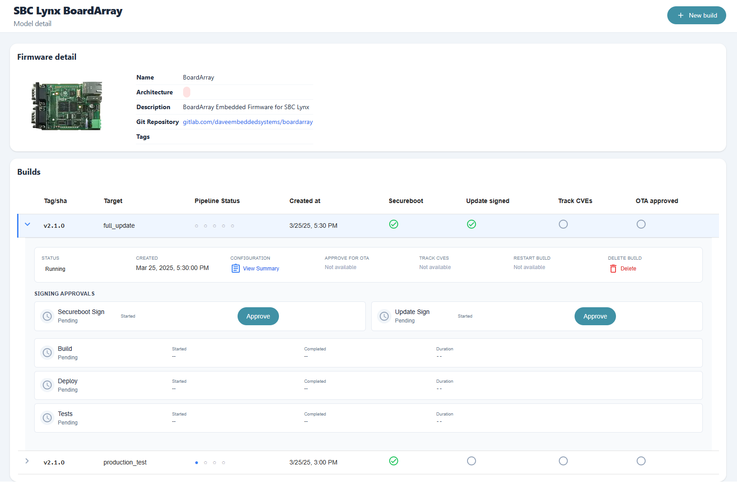This screenshot has height=482, width=737.
Task: Open the gitlab.com boardarray repository link
Action: [247, 122]
